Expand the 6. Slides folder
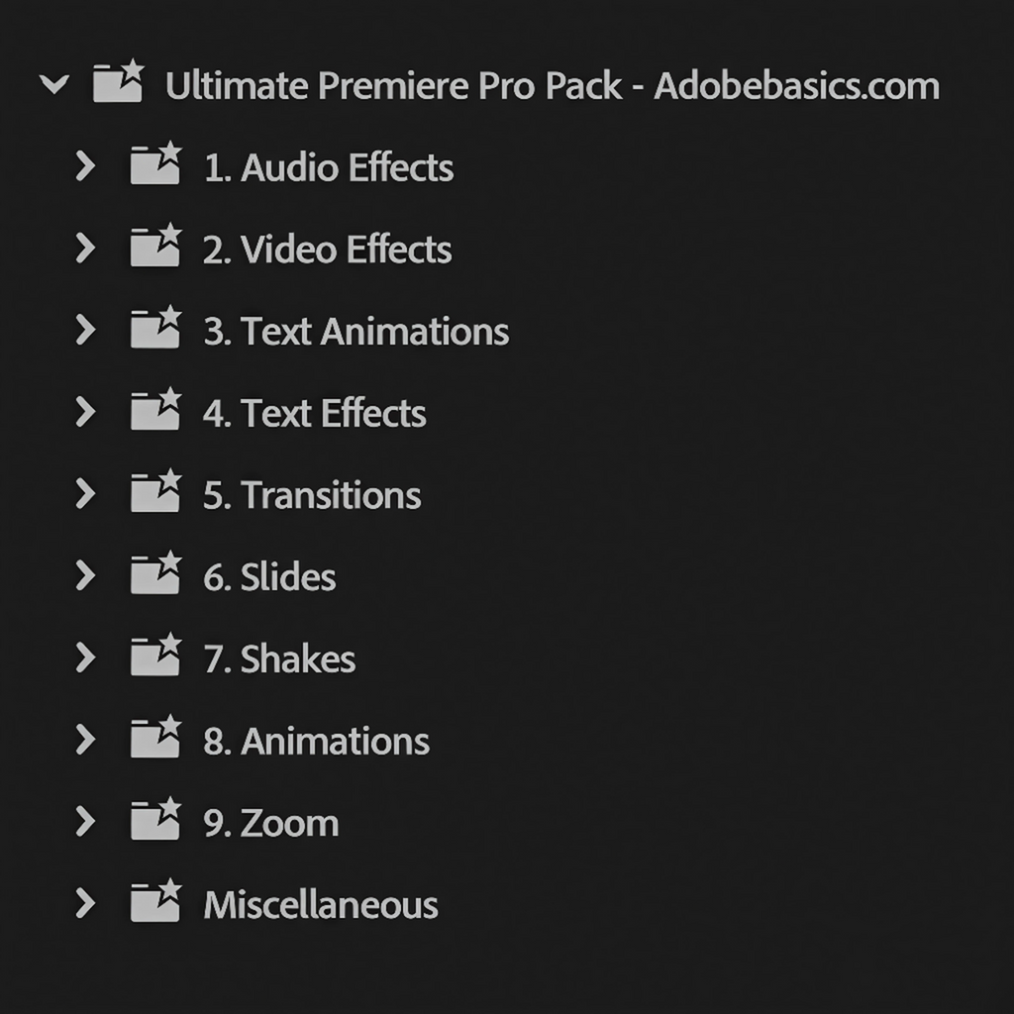Screen dimensions: 1014x1014 [x=86, y=576]
